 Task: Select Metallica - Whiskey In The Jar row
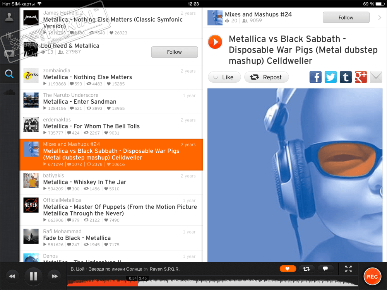(x=111, y=182)
